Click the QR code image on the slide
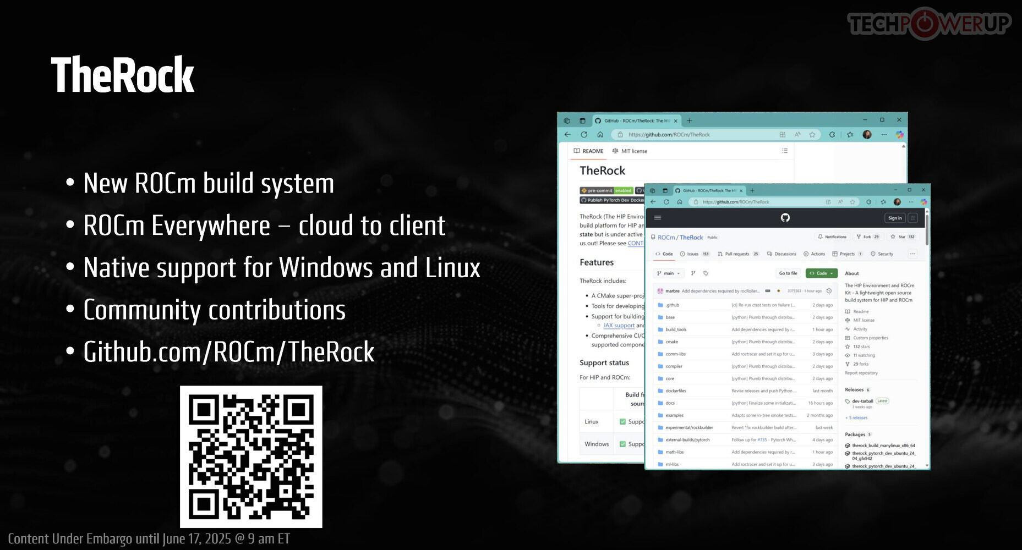Screen dimensions: 1022x550 251,457
